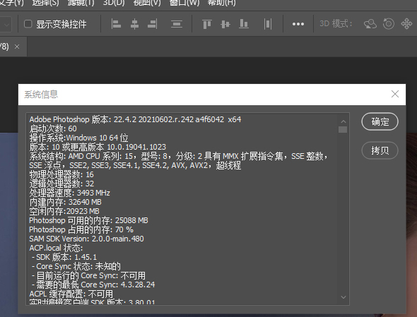Click the 系统结构: AMD CPU line
Screen dimensions: 417x317
tap(178, 156)
